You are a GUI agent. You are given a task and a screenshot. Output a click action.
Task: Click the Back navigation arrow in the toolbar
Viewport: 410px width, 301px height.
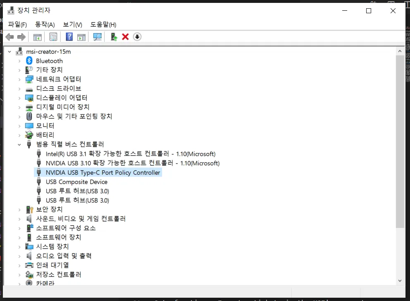(x=10, y=37)
